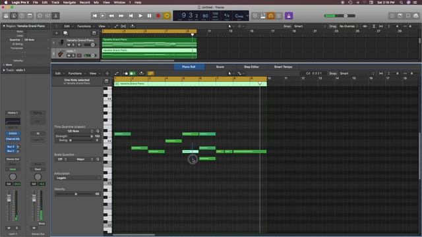Toggle the yellow MIDI link button in piano roll
The image size is (422, 237).
click(x=151, y=73)
